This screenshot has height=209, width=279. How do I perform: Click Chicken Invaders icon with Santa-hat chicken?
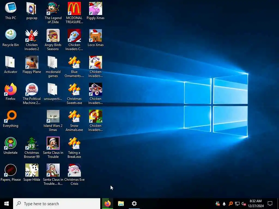[96, 62]
